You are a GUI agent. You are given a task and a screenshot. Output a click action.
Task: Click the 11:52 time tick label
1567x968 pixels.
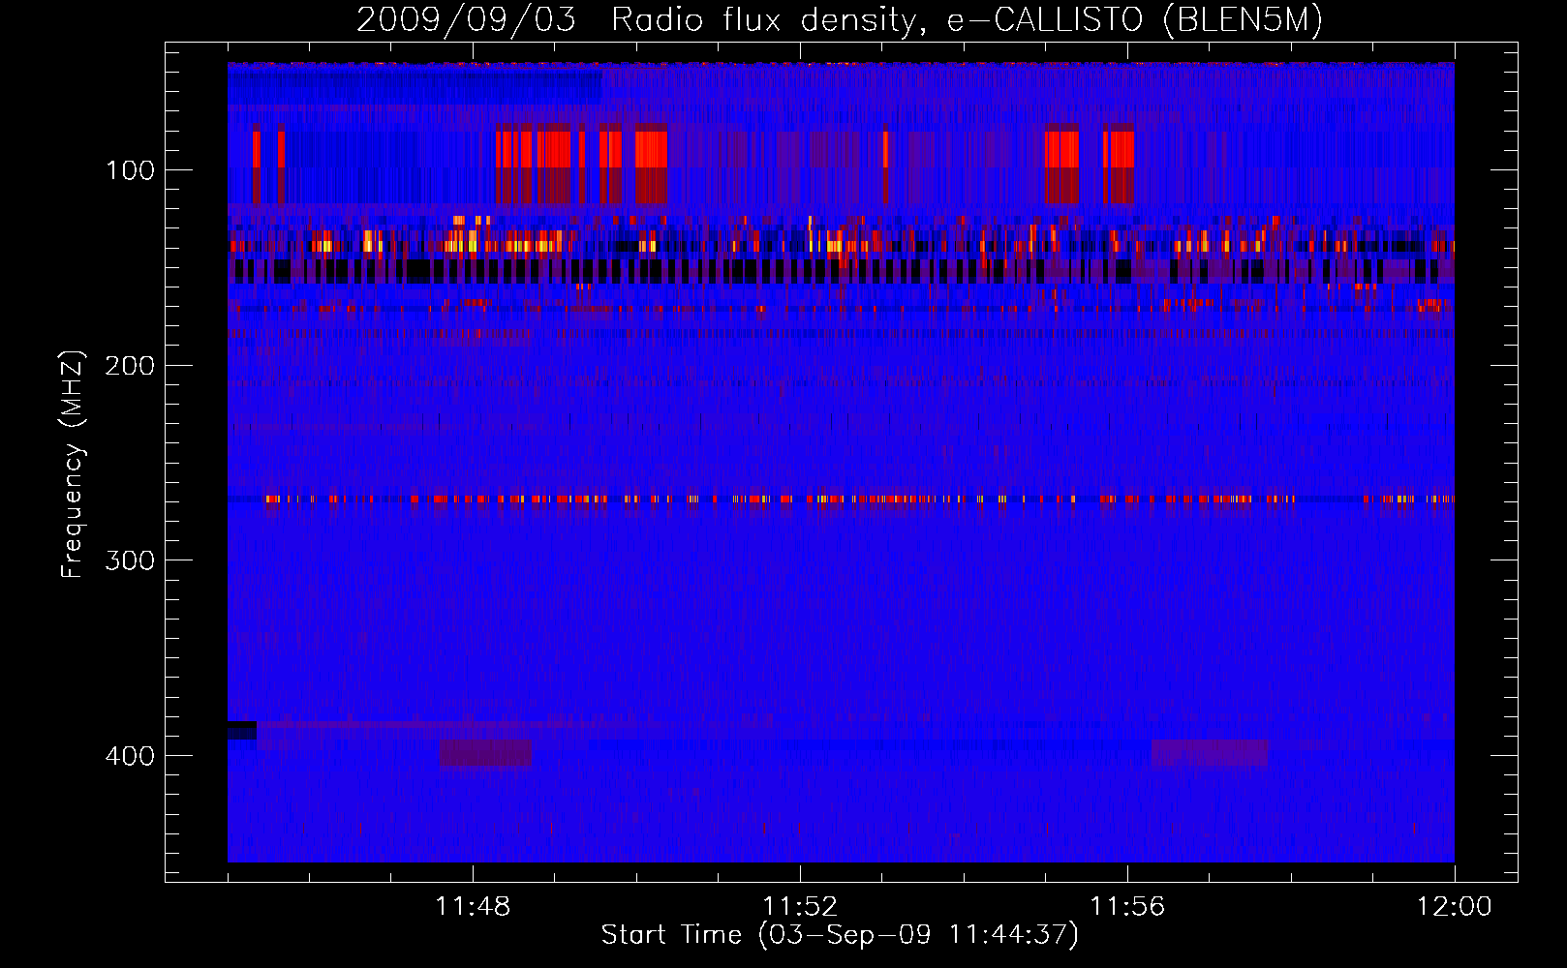tap(800, 907)
